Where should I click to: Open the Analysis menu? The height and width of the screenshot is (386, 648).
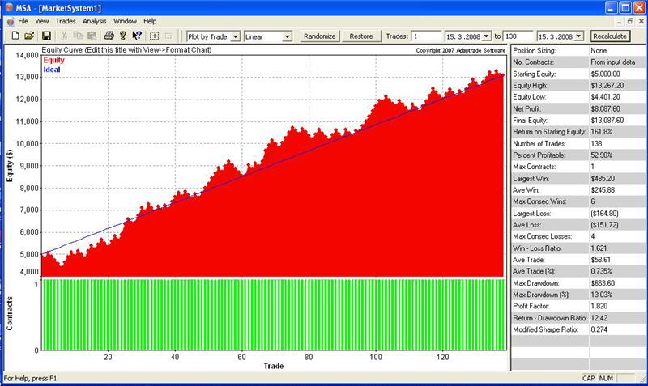[x=94, y=21]
